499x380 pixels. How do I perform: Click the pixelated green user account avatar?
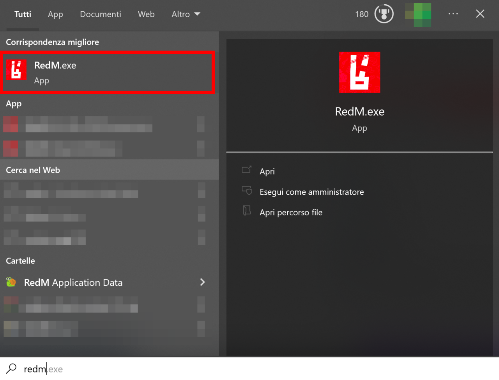tap(418, 14)
